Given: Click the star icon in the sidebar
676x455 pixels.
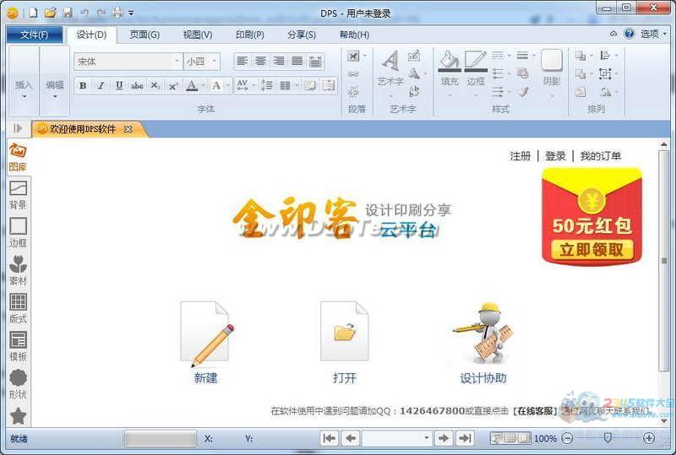Looking at the screenshot, I should (18, 416).
